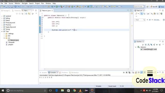The width and height of the screenshot is (165, 93).
Task: Click the New Java Class green C icon
Action: [72, 6]
